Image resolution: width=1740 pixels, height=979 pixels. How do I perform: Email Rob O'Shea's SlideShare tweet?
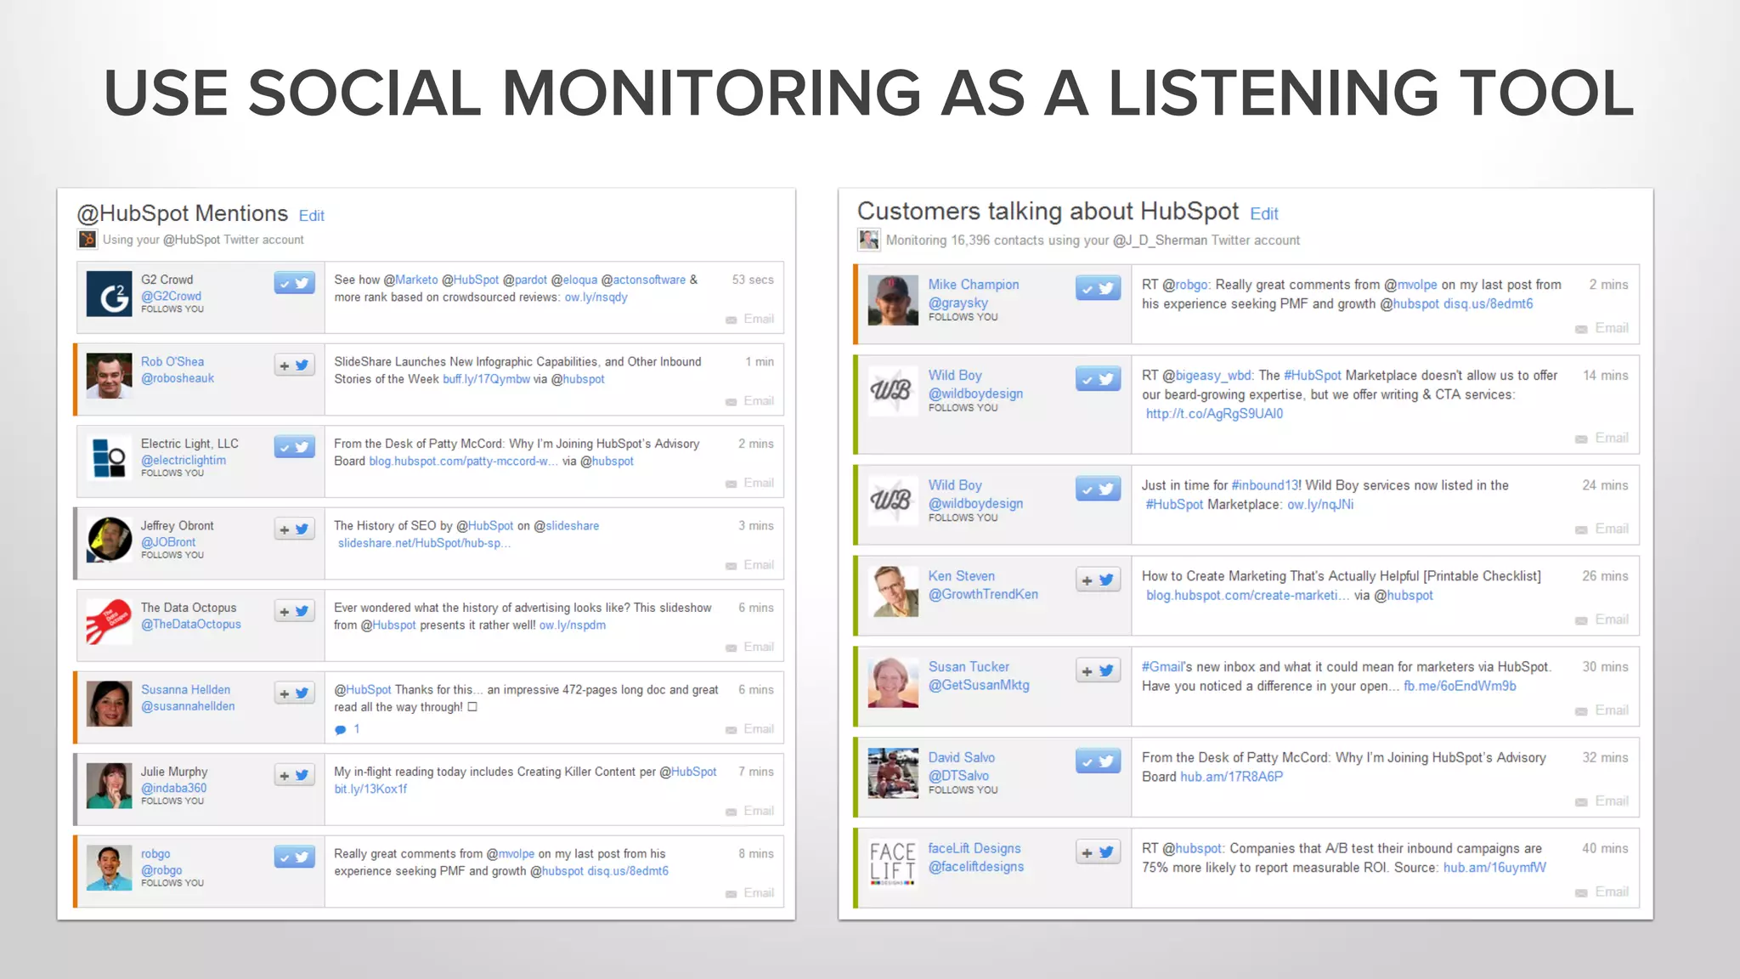point(749,401)
